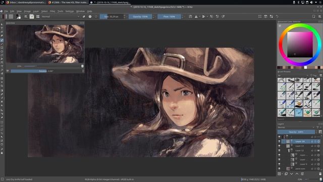The width and height of the screenshot is (323, 182).
Task: Open the Window menu
Action: pos(80,11)
